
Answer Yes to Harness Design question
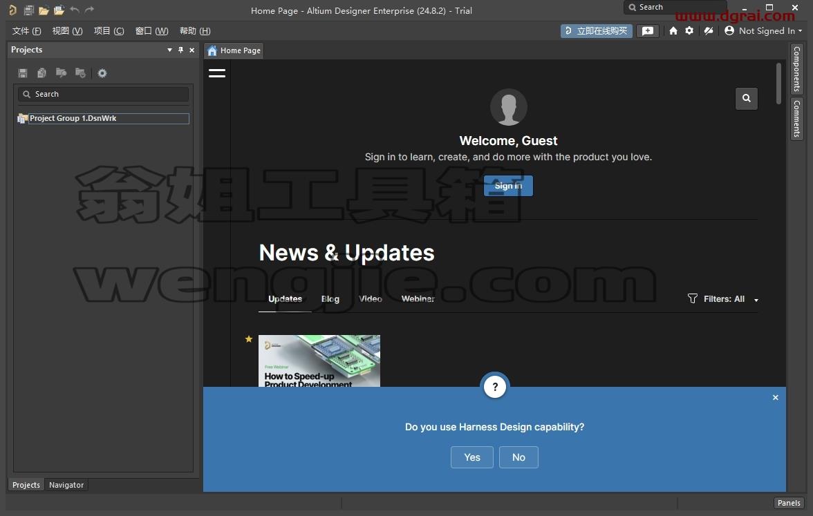coord(471,457)
